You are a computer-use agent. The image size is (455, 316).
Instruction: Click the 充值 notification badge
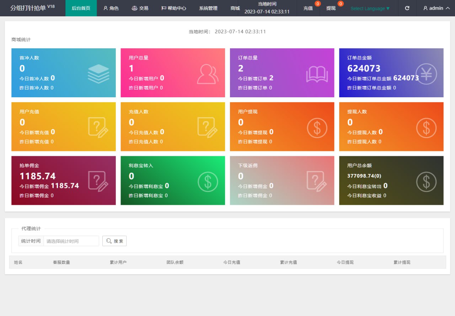point(317,4)
